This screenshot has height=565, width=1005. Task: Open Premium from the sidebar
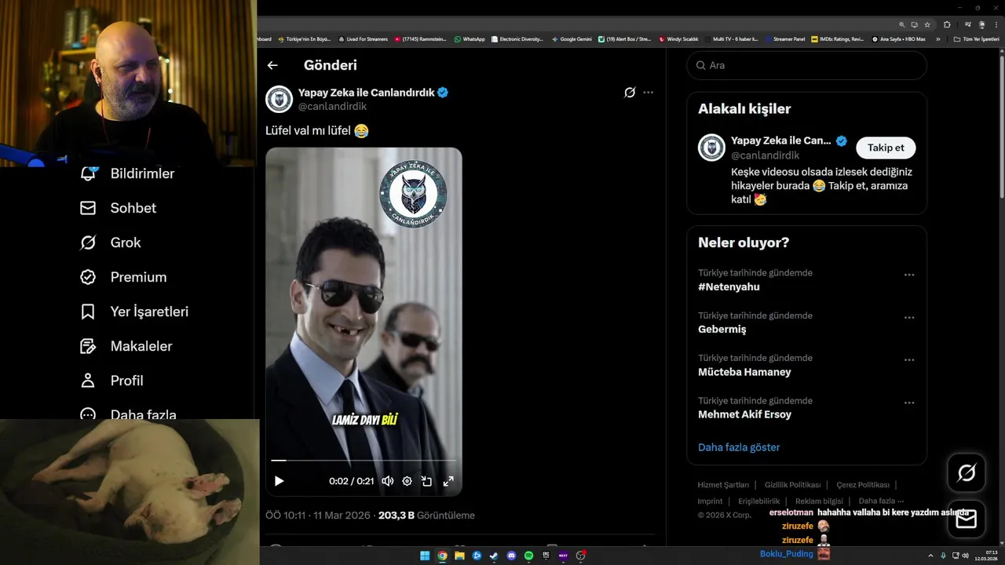pos(123,277)
